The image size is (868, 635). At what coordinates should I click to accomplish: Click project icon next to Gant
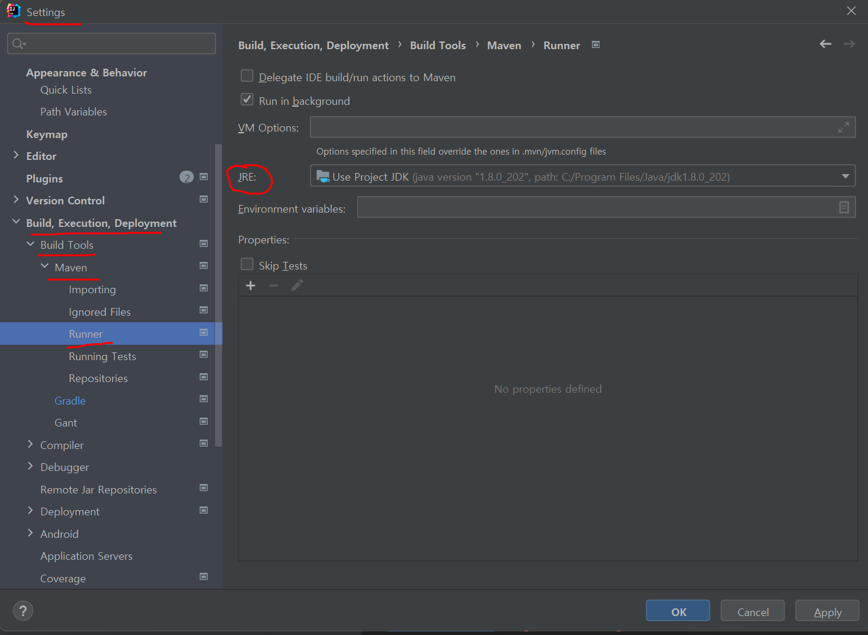click(204, 422)
